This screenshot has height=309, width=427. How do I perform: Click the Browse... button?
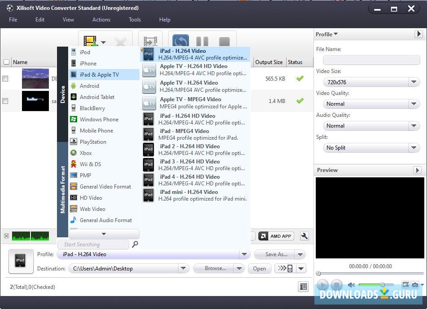click(213, 268)
